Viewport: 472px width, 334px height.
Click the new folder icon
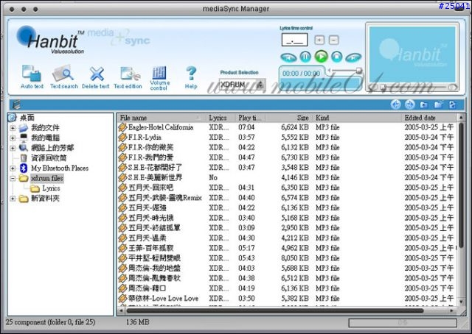click(x=439, y=104)
